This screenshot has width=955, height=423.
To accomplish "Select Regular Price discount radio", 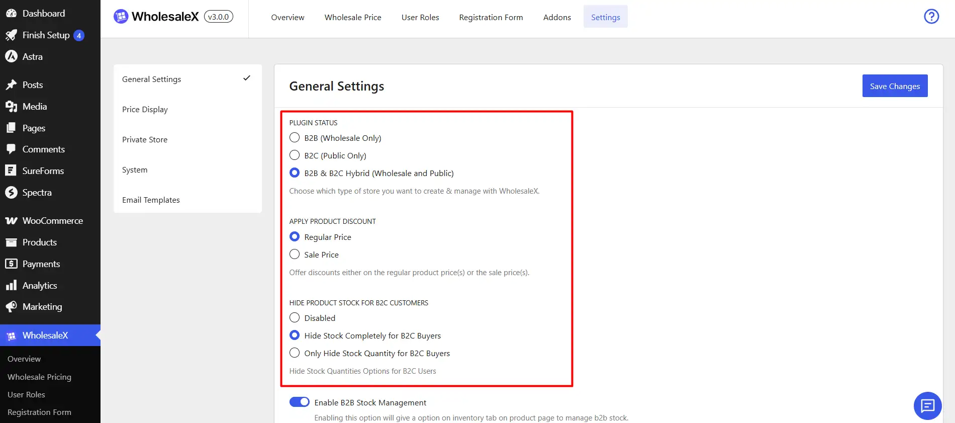I will pos(295,237).
